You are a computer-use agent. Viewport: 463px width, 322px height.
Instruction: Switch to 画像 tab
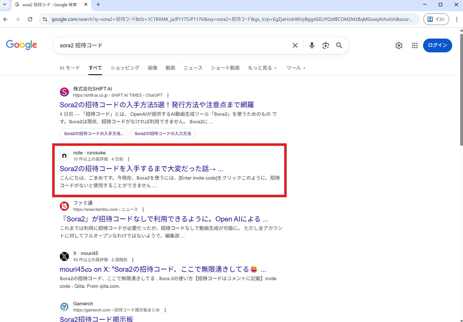pyautogui.click(x=152, y=68)
